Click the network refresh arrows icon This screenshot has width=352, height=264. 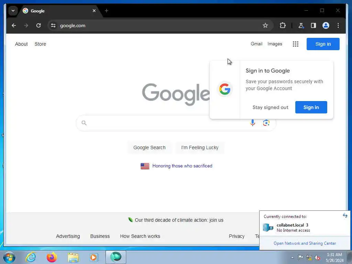tap(345, 216)
